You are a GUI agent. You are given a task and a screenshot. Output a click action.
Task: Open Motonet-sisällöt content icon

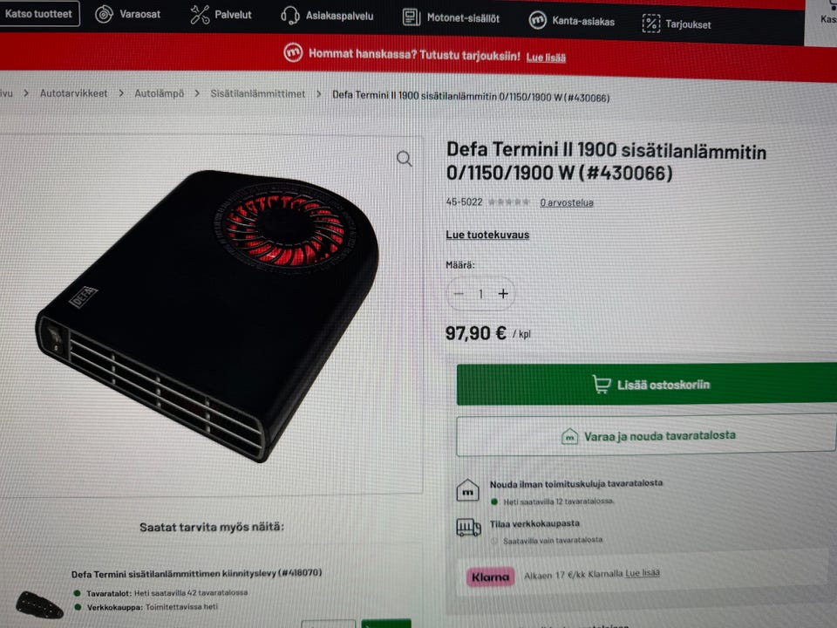pos(411,17)
